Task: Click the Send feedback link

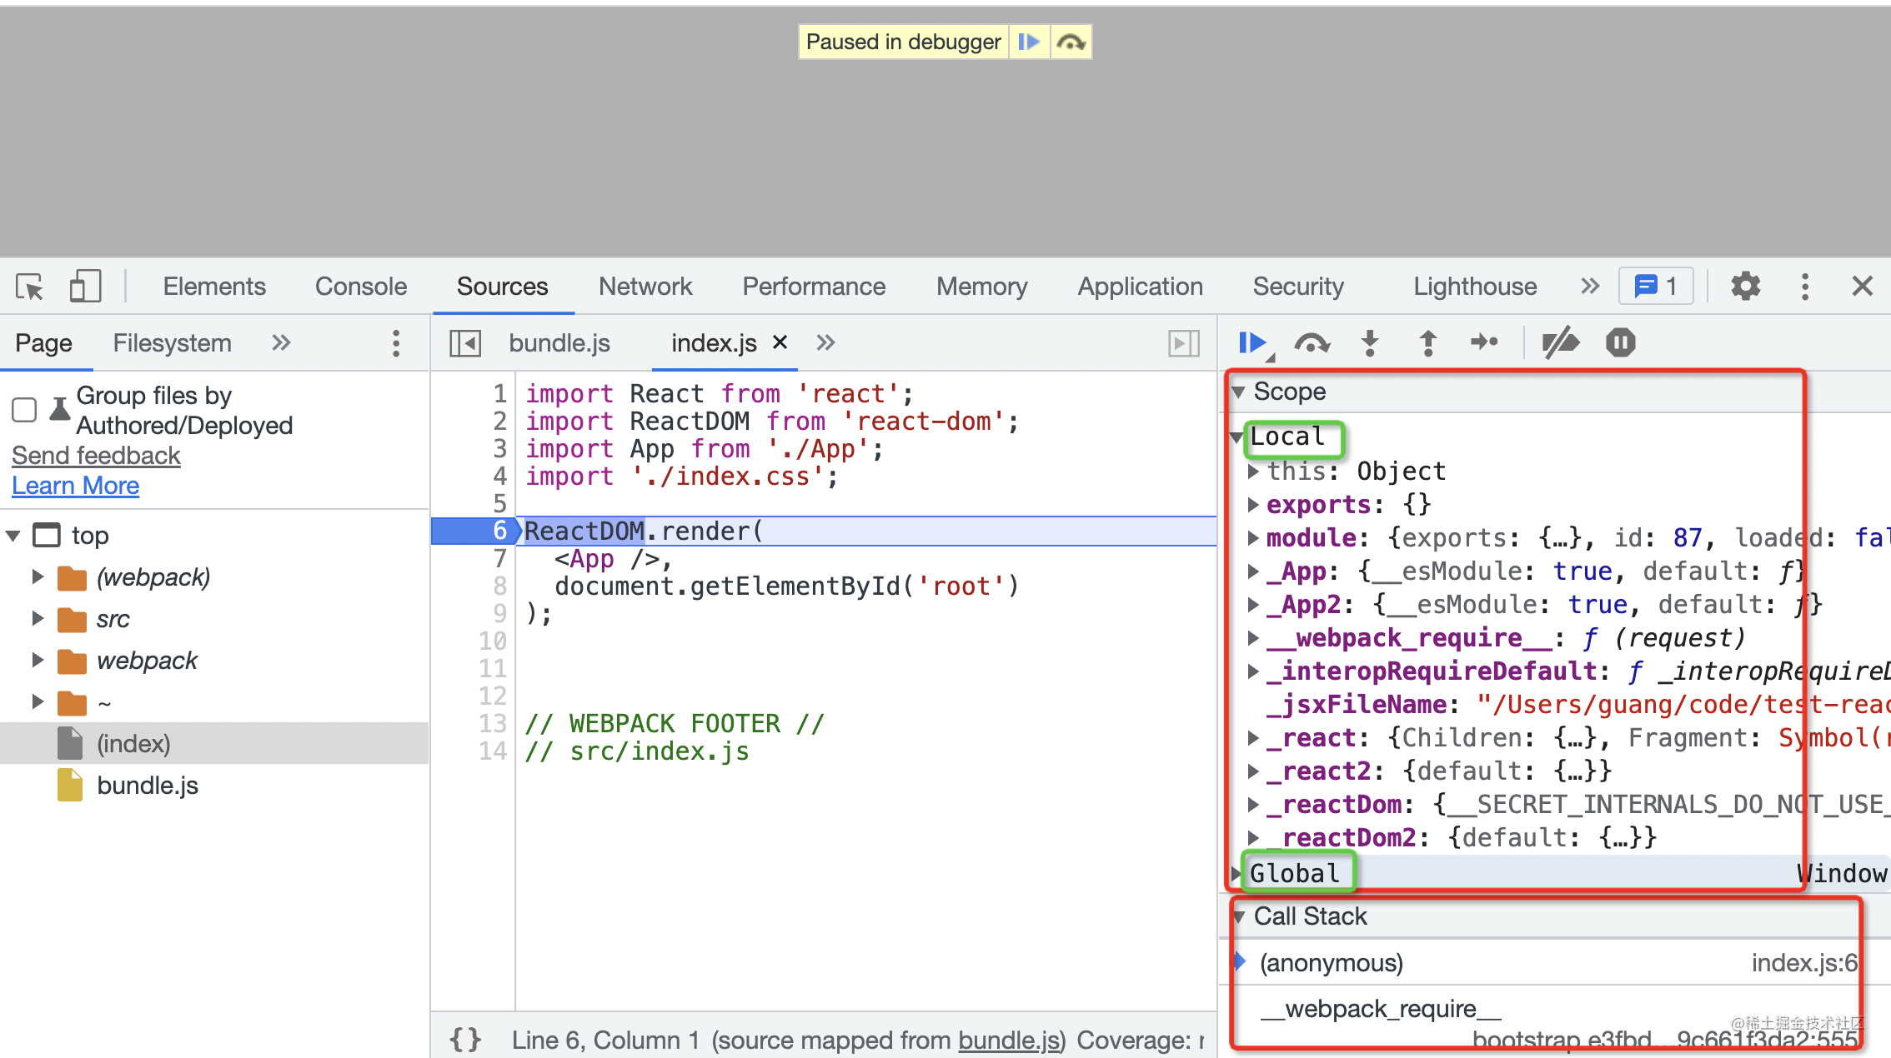Action: (96, 456)
